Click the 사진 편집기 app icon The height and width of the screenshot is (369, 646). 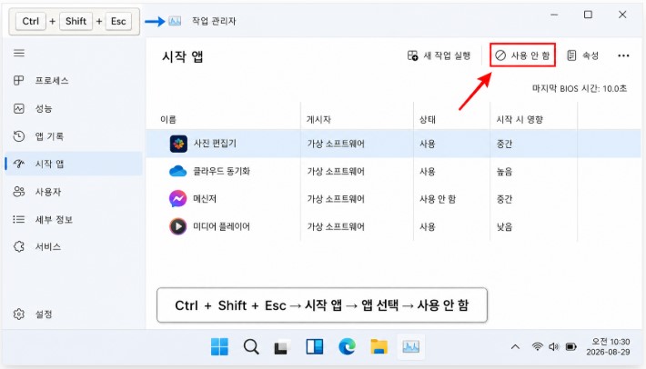(x=178, y=144)
